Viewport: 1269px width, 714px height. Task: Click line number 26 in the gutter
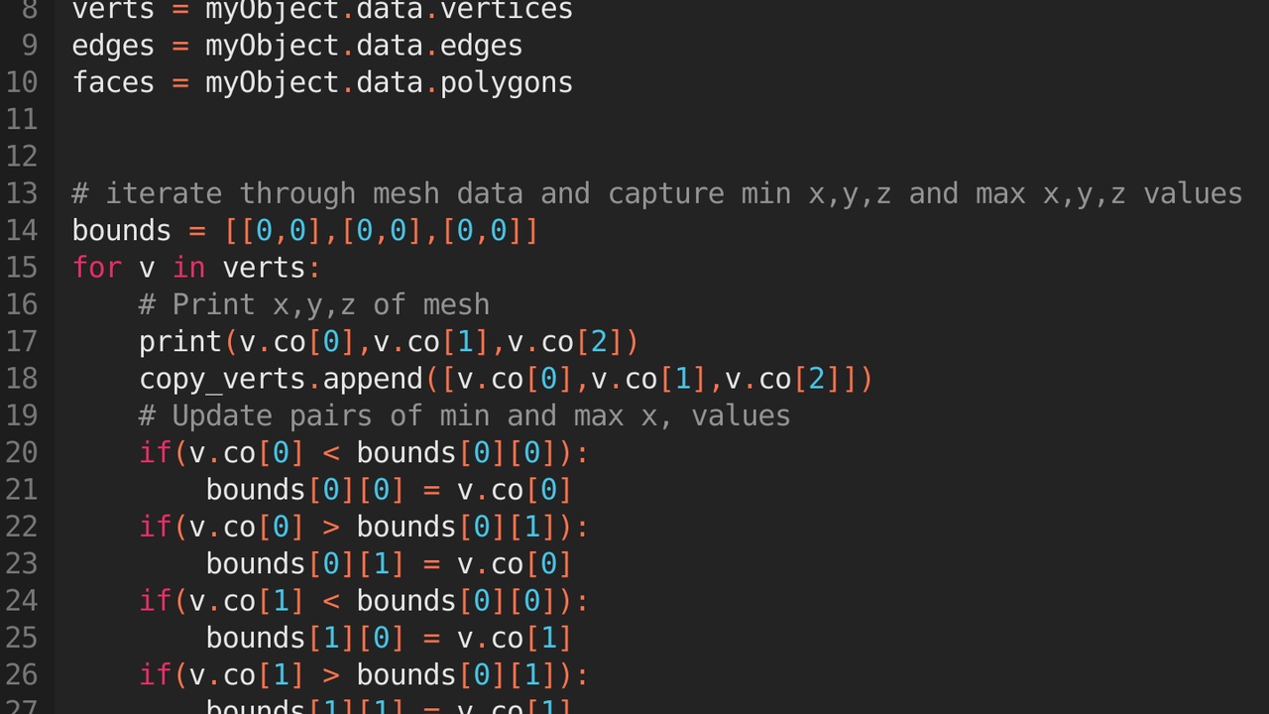tap(22, 675)
